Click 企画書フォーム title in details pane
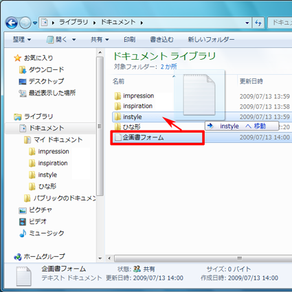 64,269
